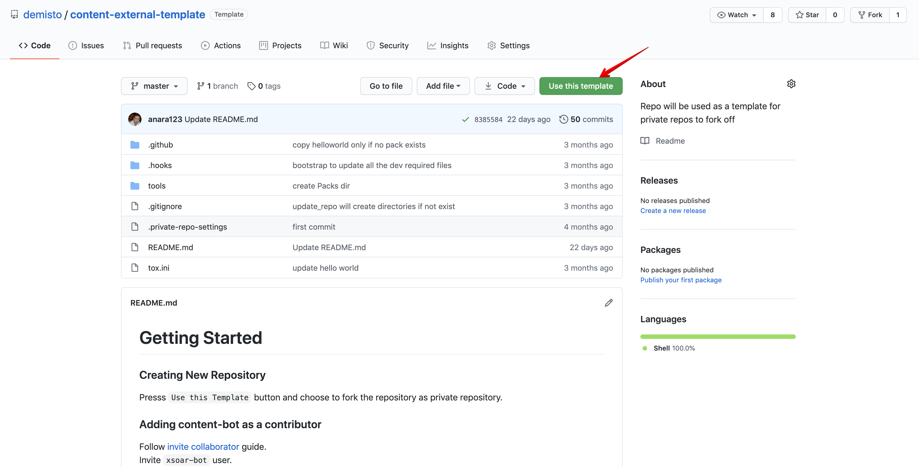
Task: Fork the repository
Action: point(870,15)
